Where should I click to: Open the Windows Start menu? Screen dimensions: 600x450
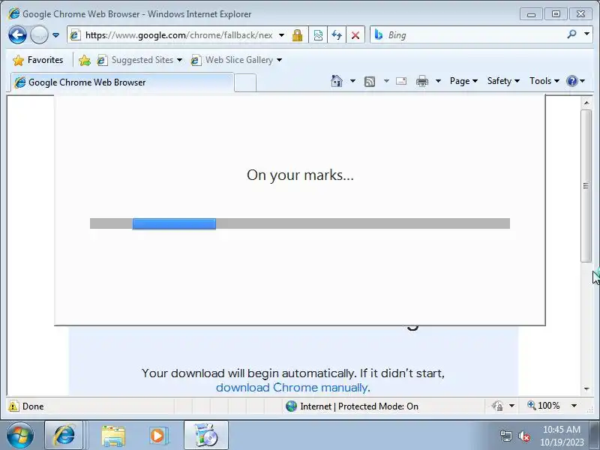[20, 436]
